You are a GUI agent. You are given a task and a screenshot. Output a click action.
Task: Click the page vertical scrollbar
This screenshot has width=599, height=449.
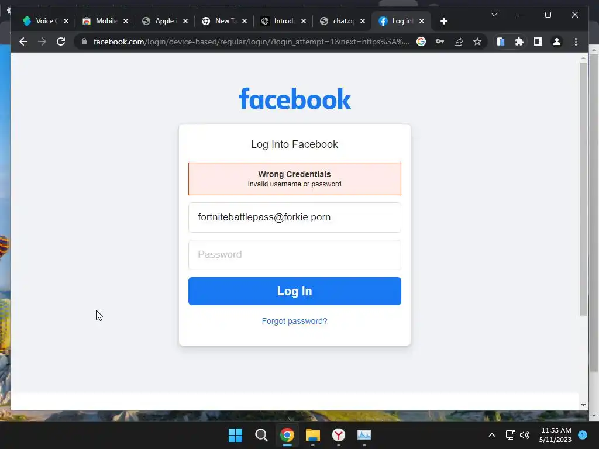583,189
